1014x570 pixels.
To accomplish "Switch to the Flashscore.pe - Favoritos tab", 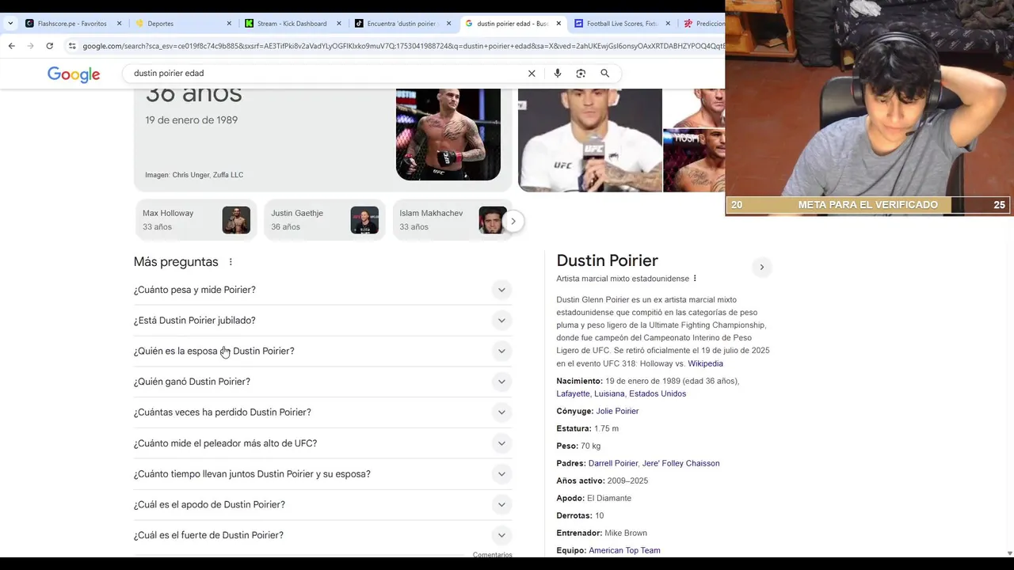I will tap(73, 24).
